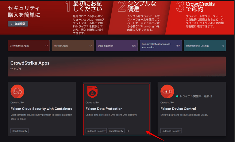Open the Falcon Cloud Security cloud icon
The image size is (235, 142).
point(17,91)
